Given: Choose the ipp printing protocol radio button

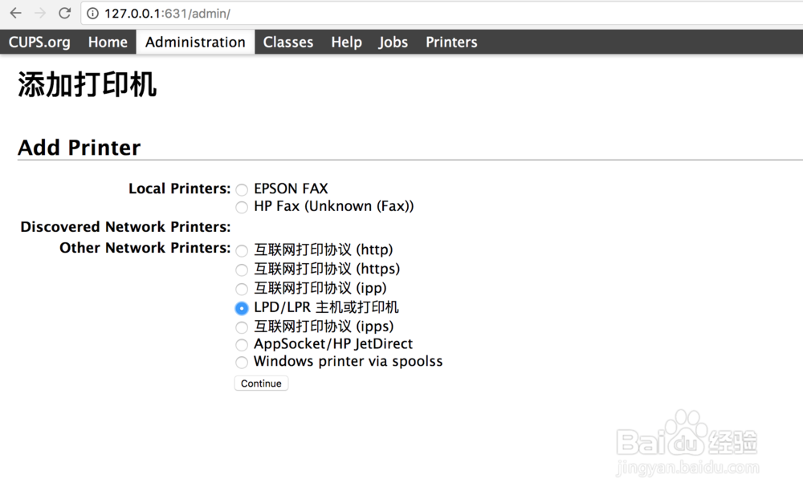Looking at the screenshot, I should tap(242, 289).
